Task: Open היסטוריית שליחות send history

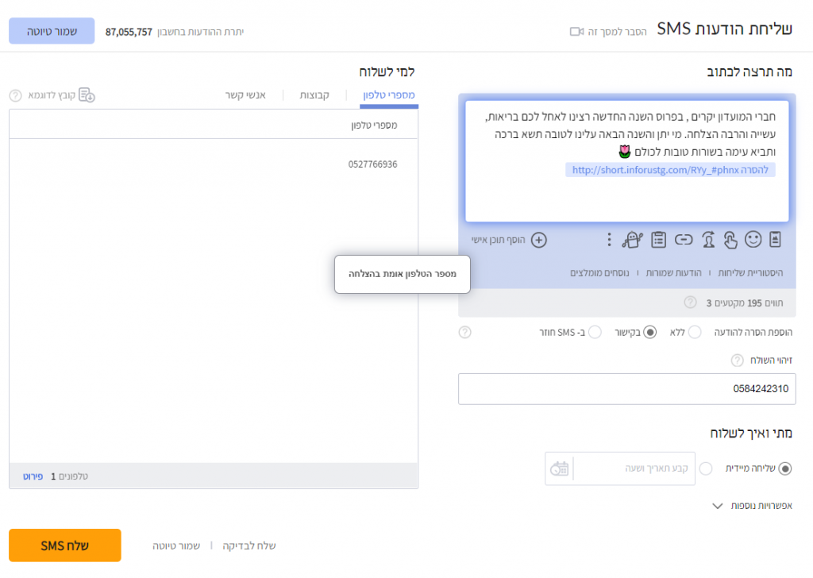Action: tap(749, 273)
